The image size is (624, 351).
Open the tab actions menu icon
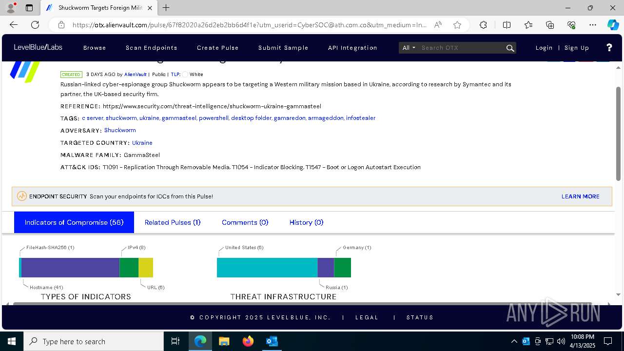[29, 8]
